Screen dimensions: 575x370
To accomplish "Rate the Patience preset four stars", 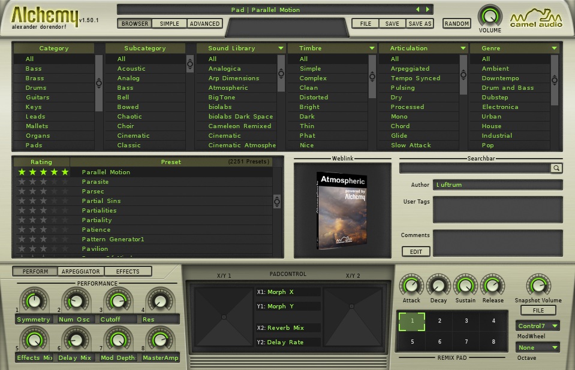I will pyautogui.click(x=55, y=229).
